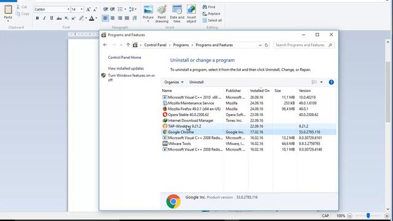
Task: Open the font color dropdown arrow
Action: click(96, 18)
